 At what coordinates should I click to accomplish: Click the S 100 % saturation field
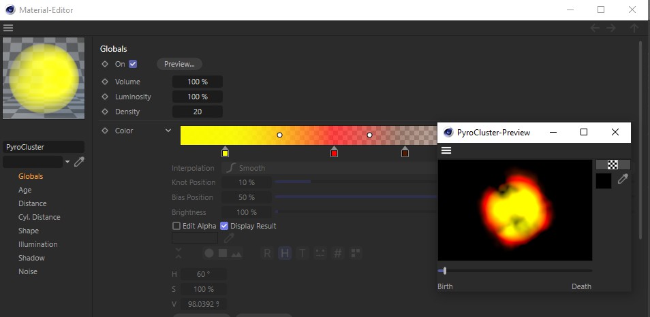(x=204, y=289)
